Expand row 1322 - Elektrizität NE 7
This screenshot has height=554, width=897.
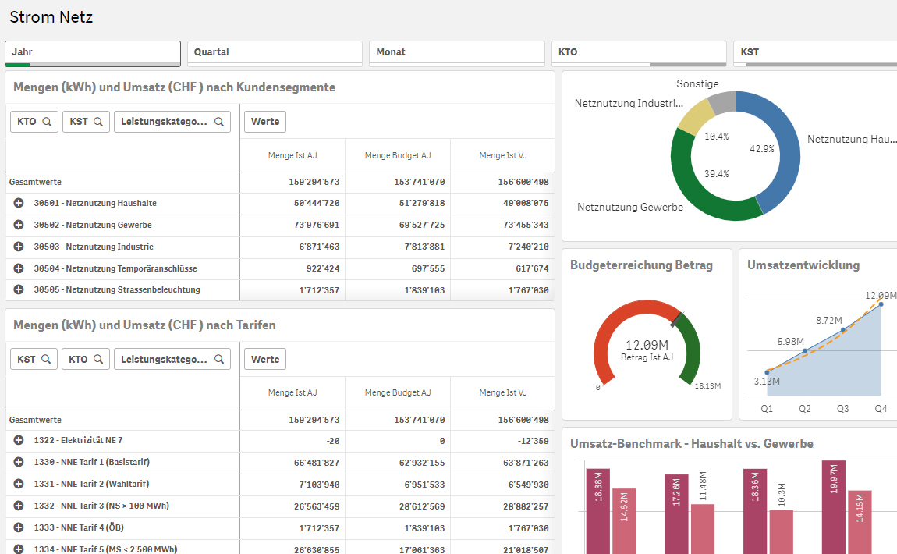(18, 440)
